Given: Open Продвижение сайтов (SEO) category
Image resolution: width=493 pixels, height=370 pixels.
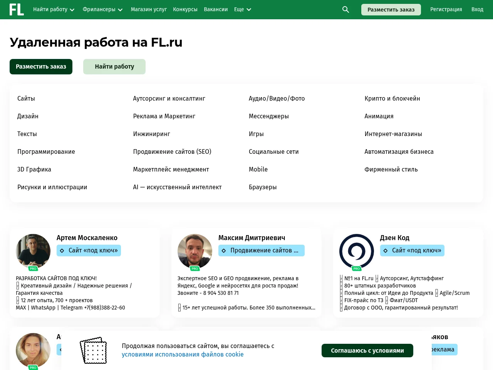Looking at the screenshot, I should click(x=172, y=152).
